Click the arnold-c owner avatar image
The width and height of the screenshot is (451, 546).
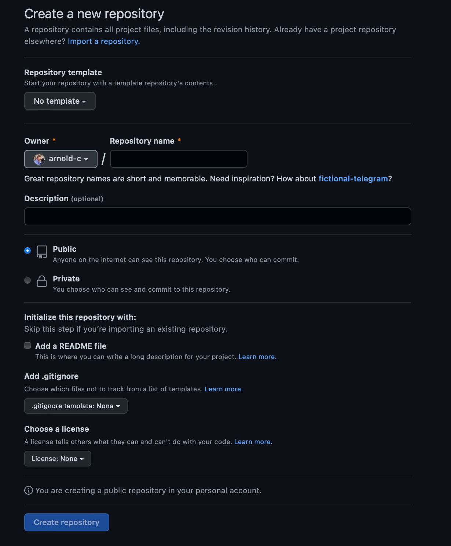coord(39,159)
